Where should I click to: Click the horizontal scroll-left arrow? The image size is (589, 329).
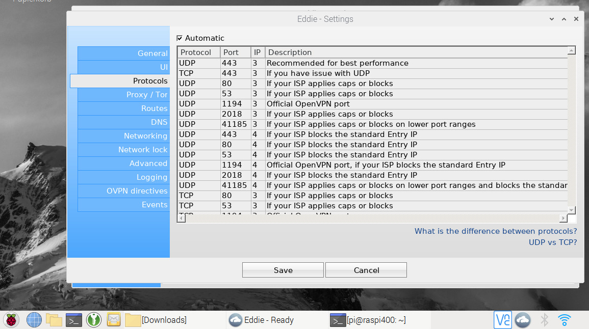182,218
